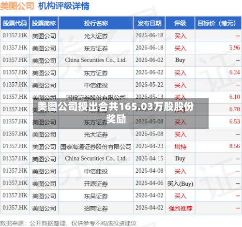Image resolution: width=242 pixels, height=227 pixels.
Task: Select target price 6.24
Action: (x=235, y=73)
